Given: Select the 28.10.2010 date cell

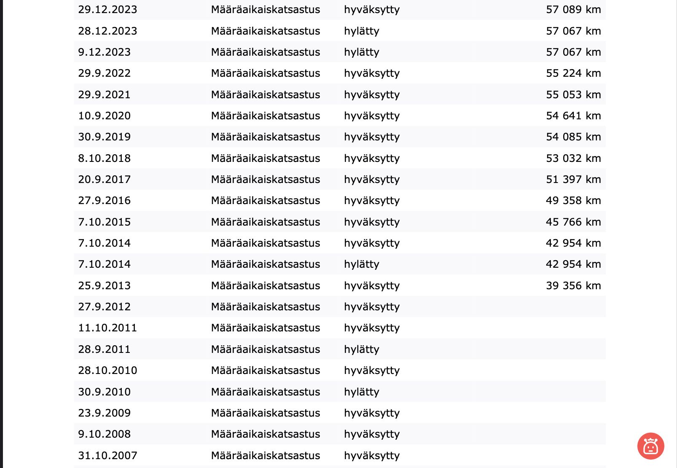Looking at the screenshot, I should pos(107,370).
